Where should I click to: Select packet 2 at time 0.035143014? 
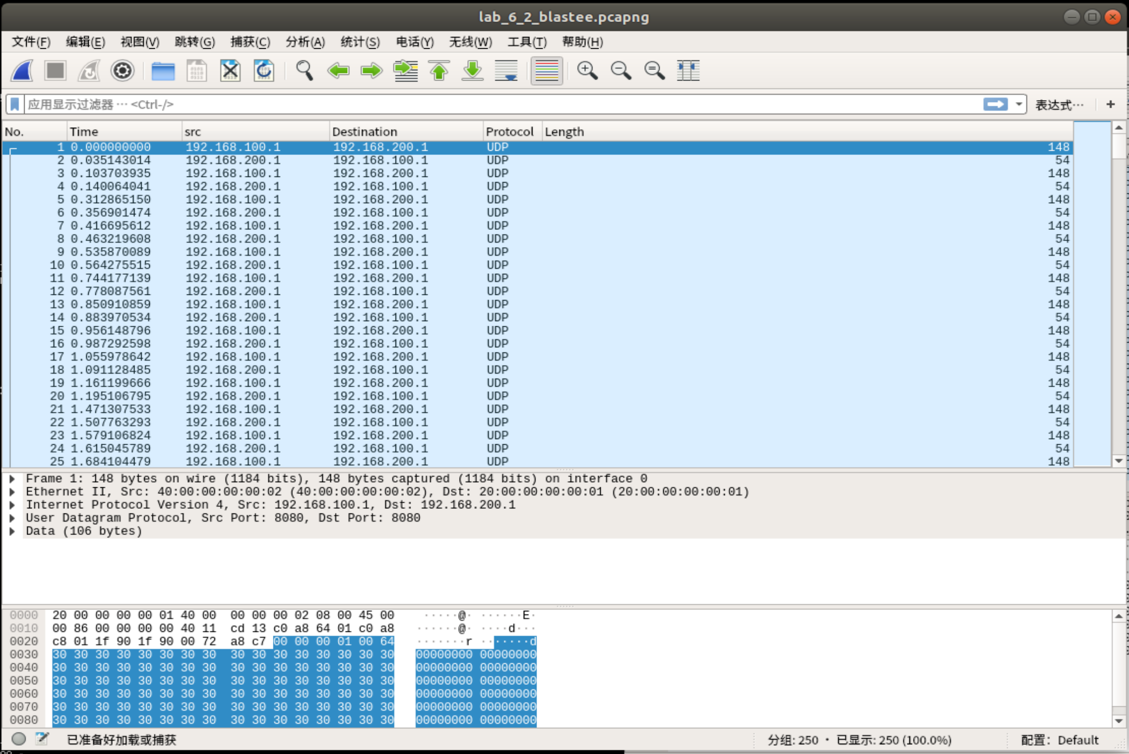point(538,160)
